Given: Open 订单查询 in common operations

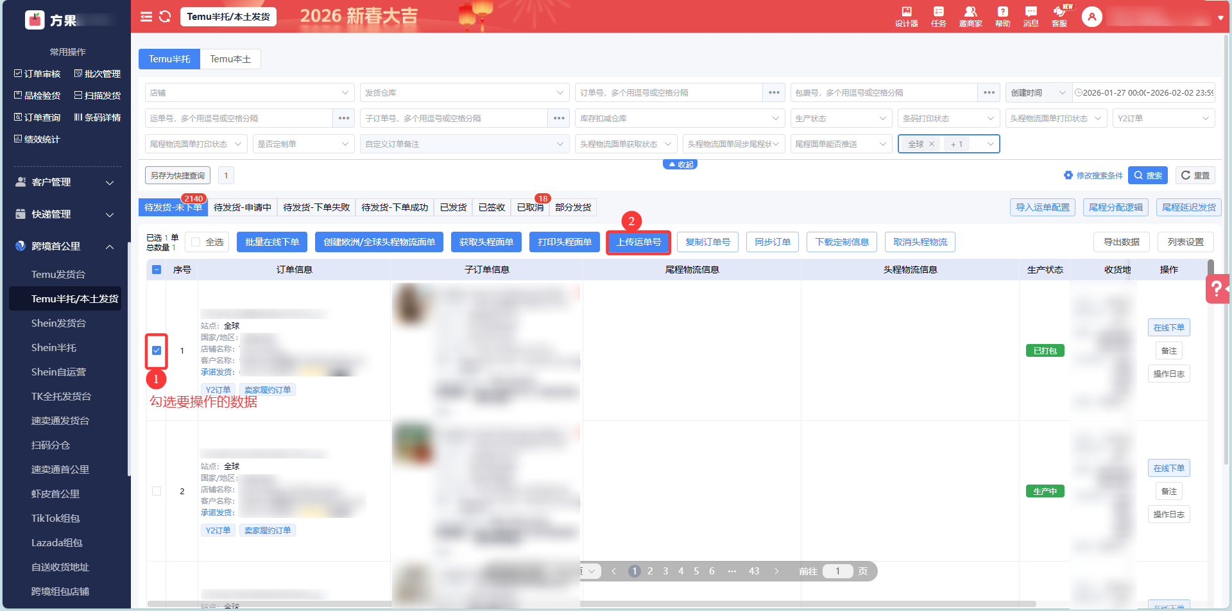Looking at the screenshot, I should 37,117.
